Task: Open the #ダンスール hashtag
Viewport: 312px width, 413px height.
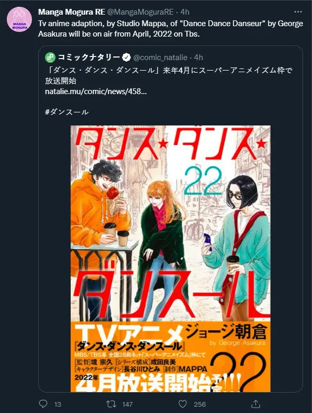Action: (x=66, y=112)
